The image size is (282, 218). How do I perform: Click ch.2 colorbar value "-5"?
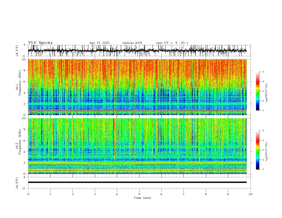(263, 150)
